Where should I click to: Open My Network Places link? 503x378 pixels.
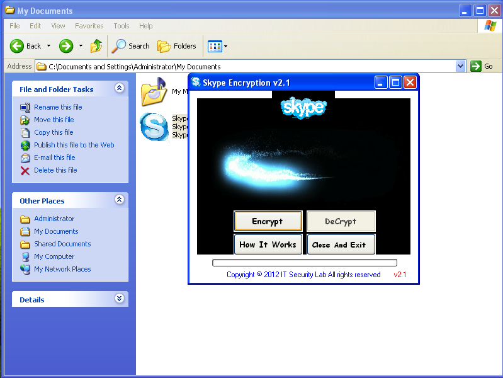point(62,269)
